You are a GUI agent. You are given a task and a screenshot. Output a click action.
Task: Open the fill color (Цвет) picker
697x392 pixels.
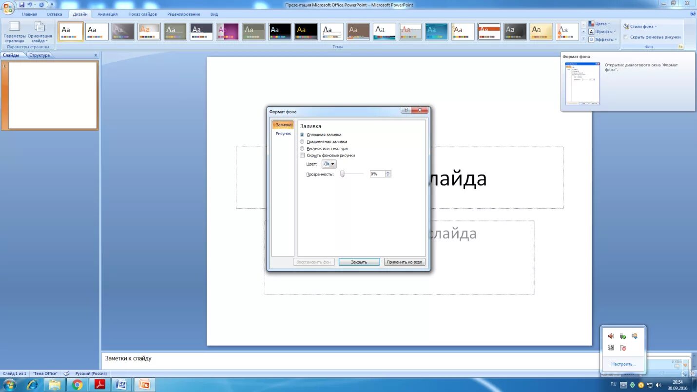329,164
